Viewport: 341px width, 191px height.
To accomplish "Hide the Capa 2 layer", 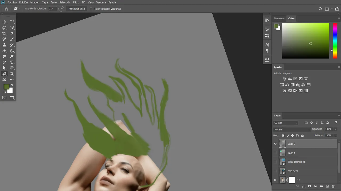I will pyautogui.click(x=275, y=144).
